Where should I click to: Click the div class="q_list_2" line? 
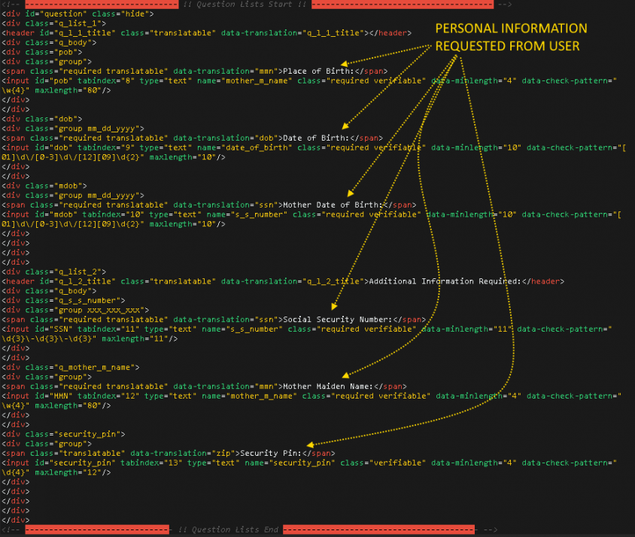coord(53,272)
